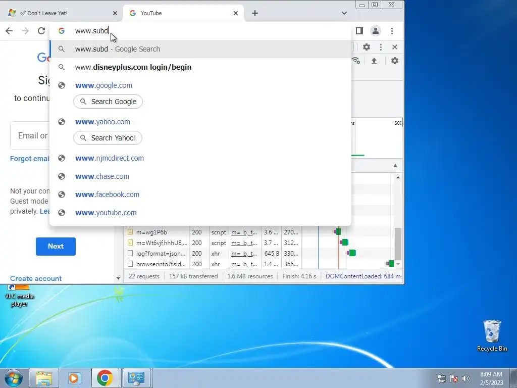Select the www.google.com suggestion
Viewport: 517px width, 388px height.
coord(200,85)
